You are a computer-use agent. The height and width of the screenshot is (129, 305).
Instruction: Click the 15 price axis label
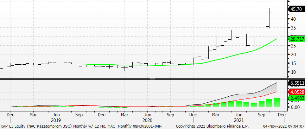[x=293, y=63]
